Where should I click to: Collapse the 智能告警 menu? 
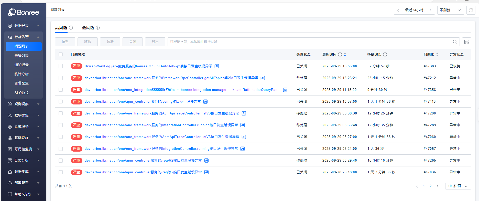coord(24,37)
